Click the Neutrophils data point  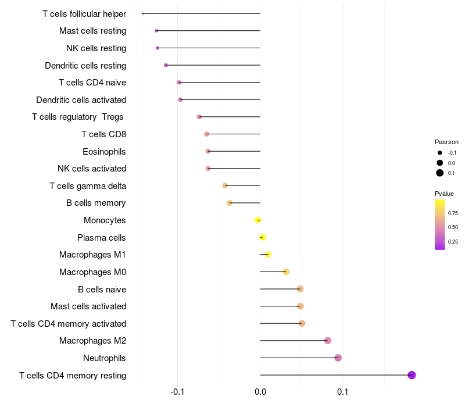click(x=338, y=358)
